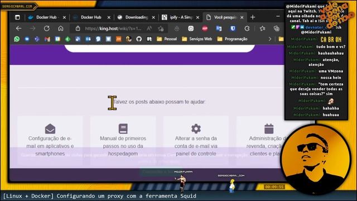Screen dimensions: 357x201
Task: Open the Microsoft Teams bookmark
Action: pyautogui.click(x=37, y=39)
